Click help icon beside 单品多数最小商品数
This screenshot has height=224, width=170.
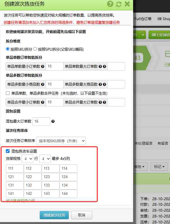[x=43, y=84]
